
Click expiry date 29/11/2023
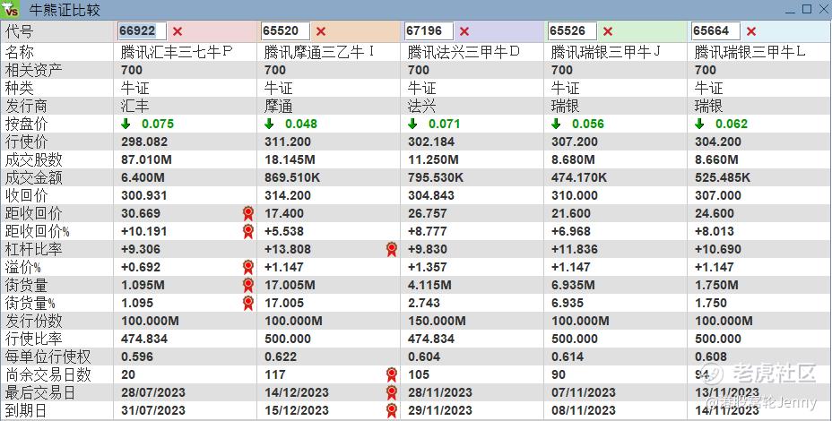[x=440, y=411]
